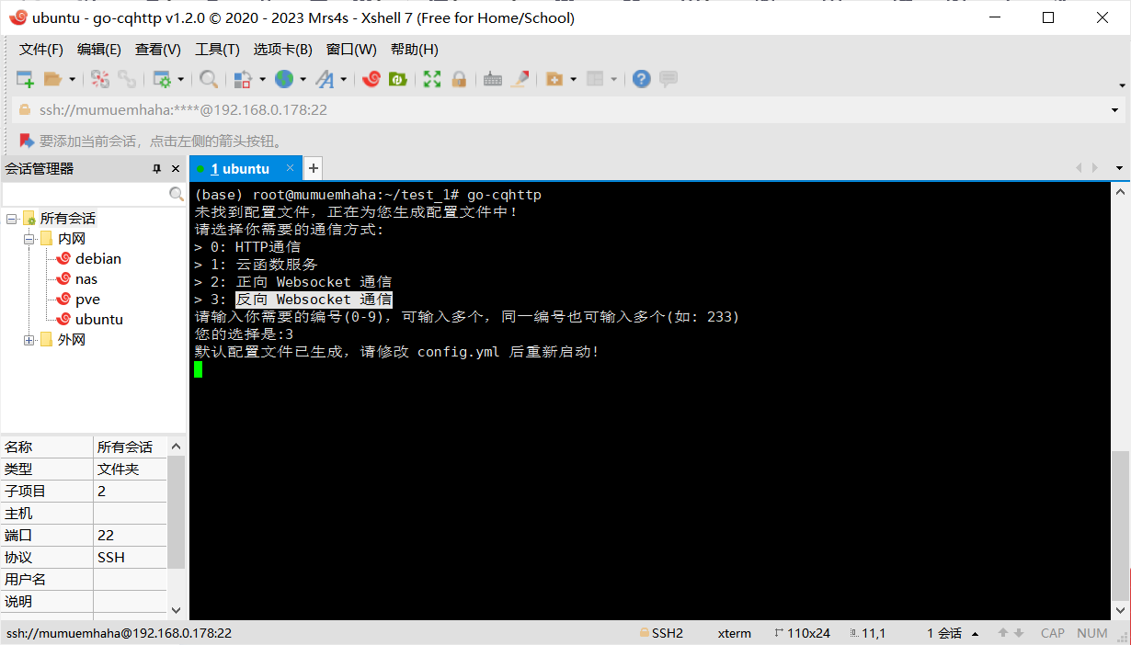
Task: Click the highlight marker pen icon
Action: coord(520,79)
